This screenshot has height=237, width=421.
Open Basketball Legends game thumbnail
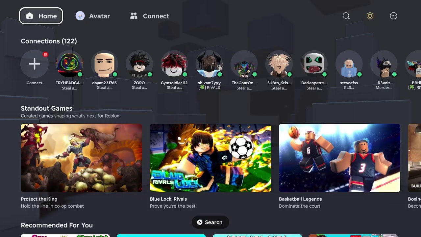coord(339,158)
